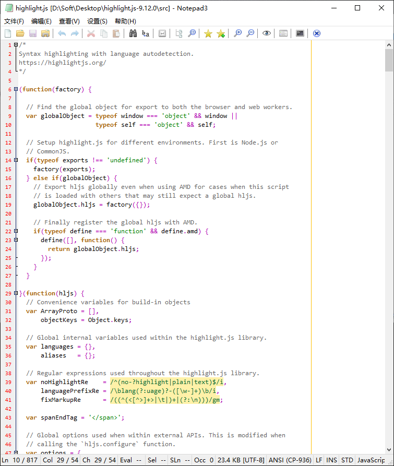
Task: Click the Ch 29 / 54 status field
Action: 99,460
